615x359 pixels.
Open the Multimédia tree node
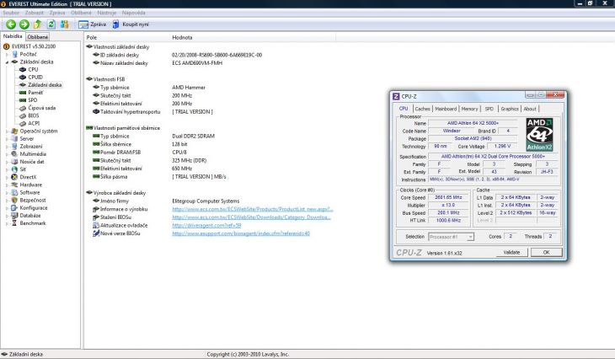pyautogui.click(x=33, y=154)
